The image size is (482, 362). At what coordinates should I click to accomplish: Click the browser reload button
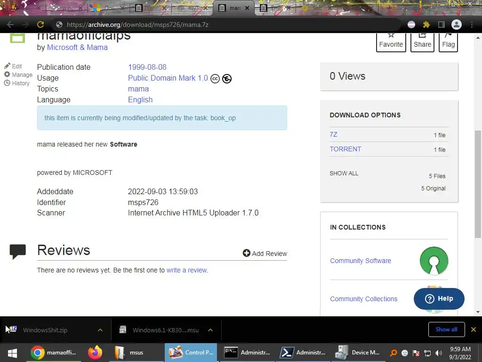click(40, 25)
